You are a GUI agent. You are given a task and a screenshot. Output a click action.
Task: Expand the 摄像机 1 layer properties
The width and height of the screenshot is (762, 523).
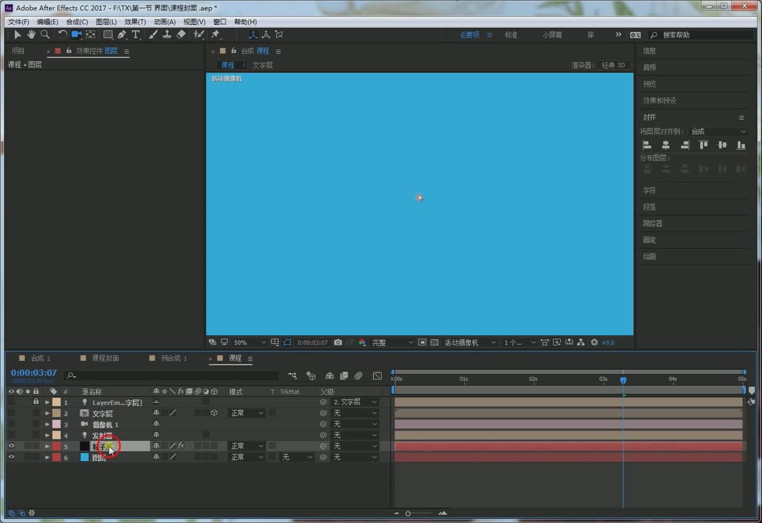click(47, 424)
